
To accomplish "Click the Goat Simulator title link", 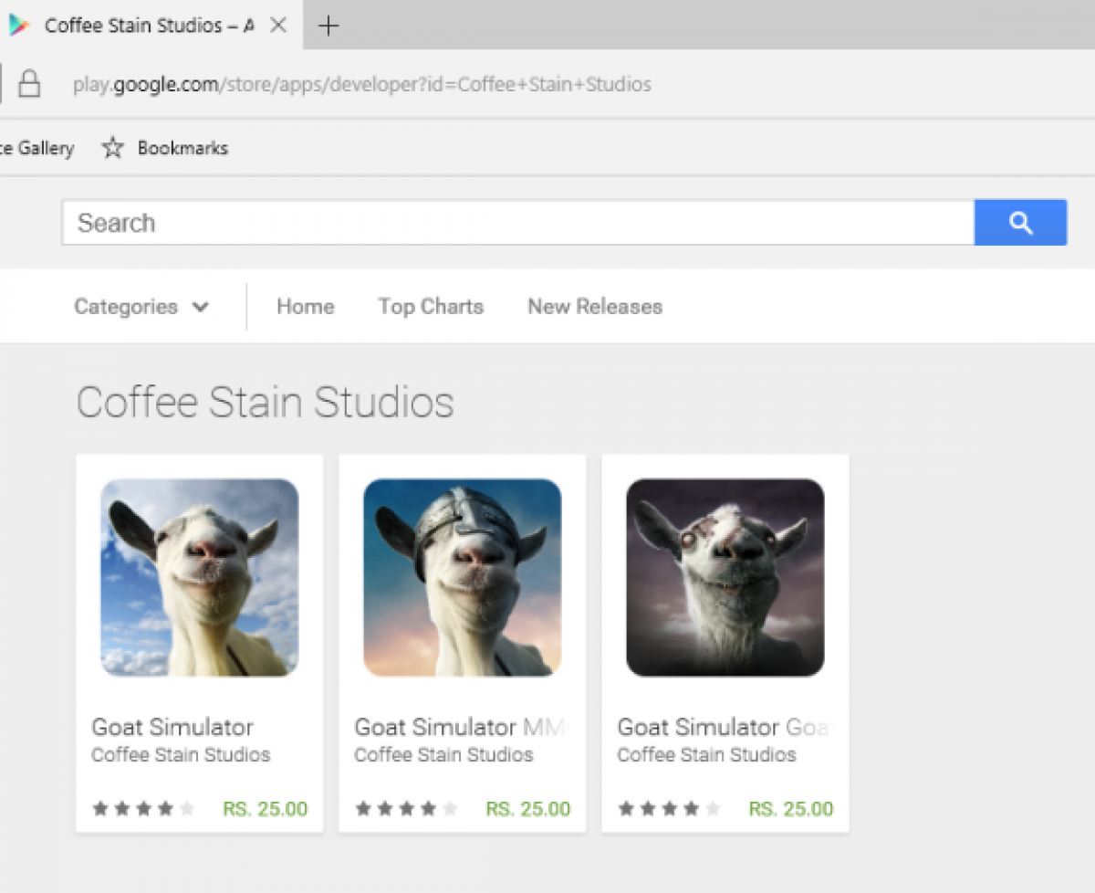I will coord(172,727).
